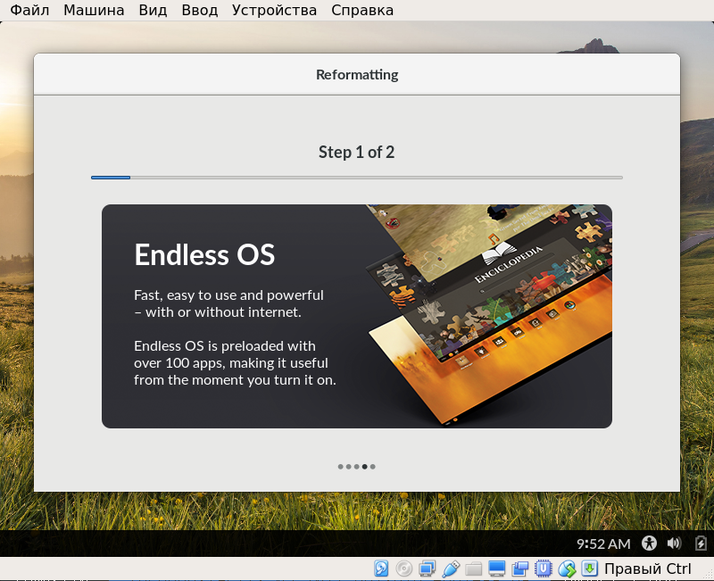Open the Справка menu
Viewport: 714px width, 581px height.
coord(362,10)
